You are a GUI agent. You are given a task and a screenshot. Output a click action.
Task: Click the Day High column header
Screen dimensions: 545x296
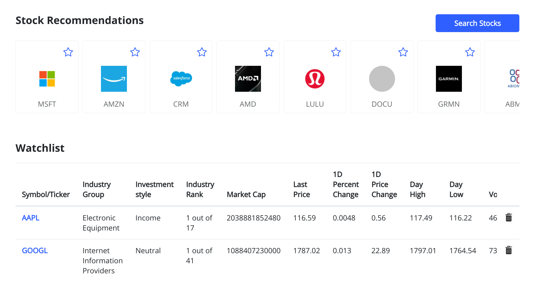point(417,189)
